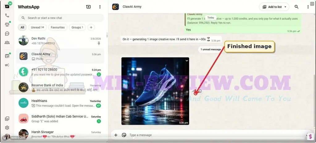
Task: Open the Calls phone icon
Action: click(x=7, y=15)
